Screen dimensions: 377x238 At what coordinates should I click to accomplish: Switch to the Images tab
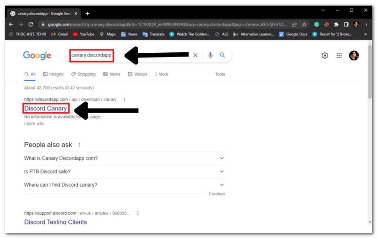click(53, 74)
